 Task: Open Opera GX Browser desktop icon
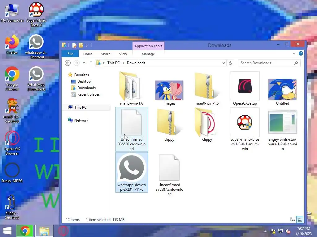click(12, 143)
